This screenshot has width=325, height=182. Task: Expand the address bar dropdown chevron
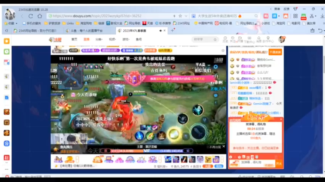[x=186, y=16]
